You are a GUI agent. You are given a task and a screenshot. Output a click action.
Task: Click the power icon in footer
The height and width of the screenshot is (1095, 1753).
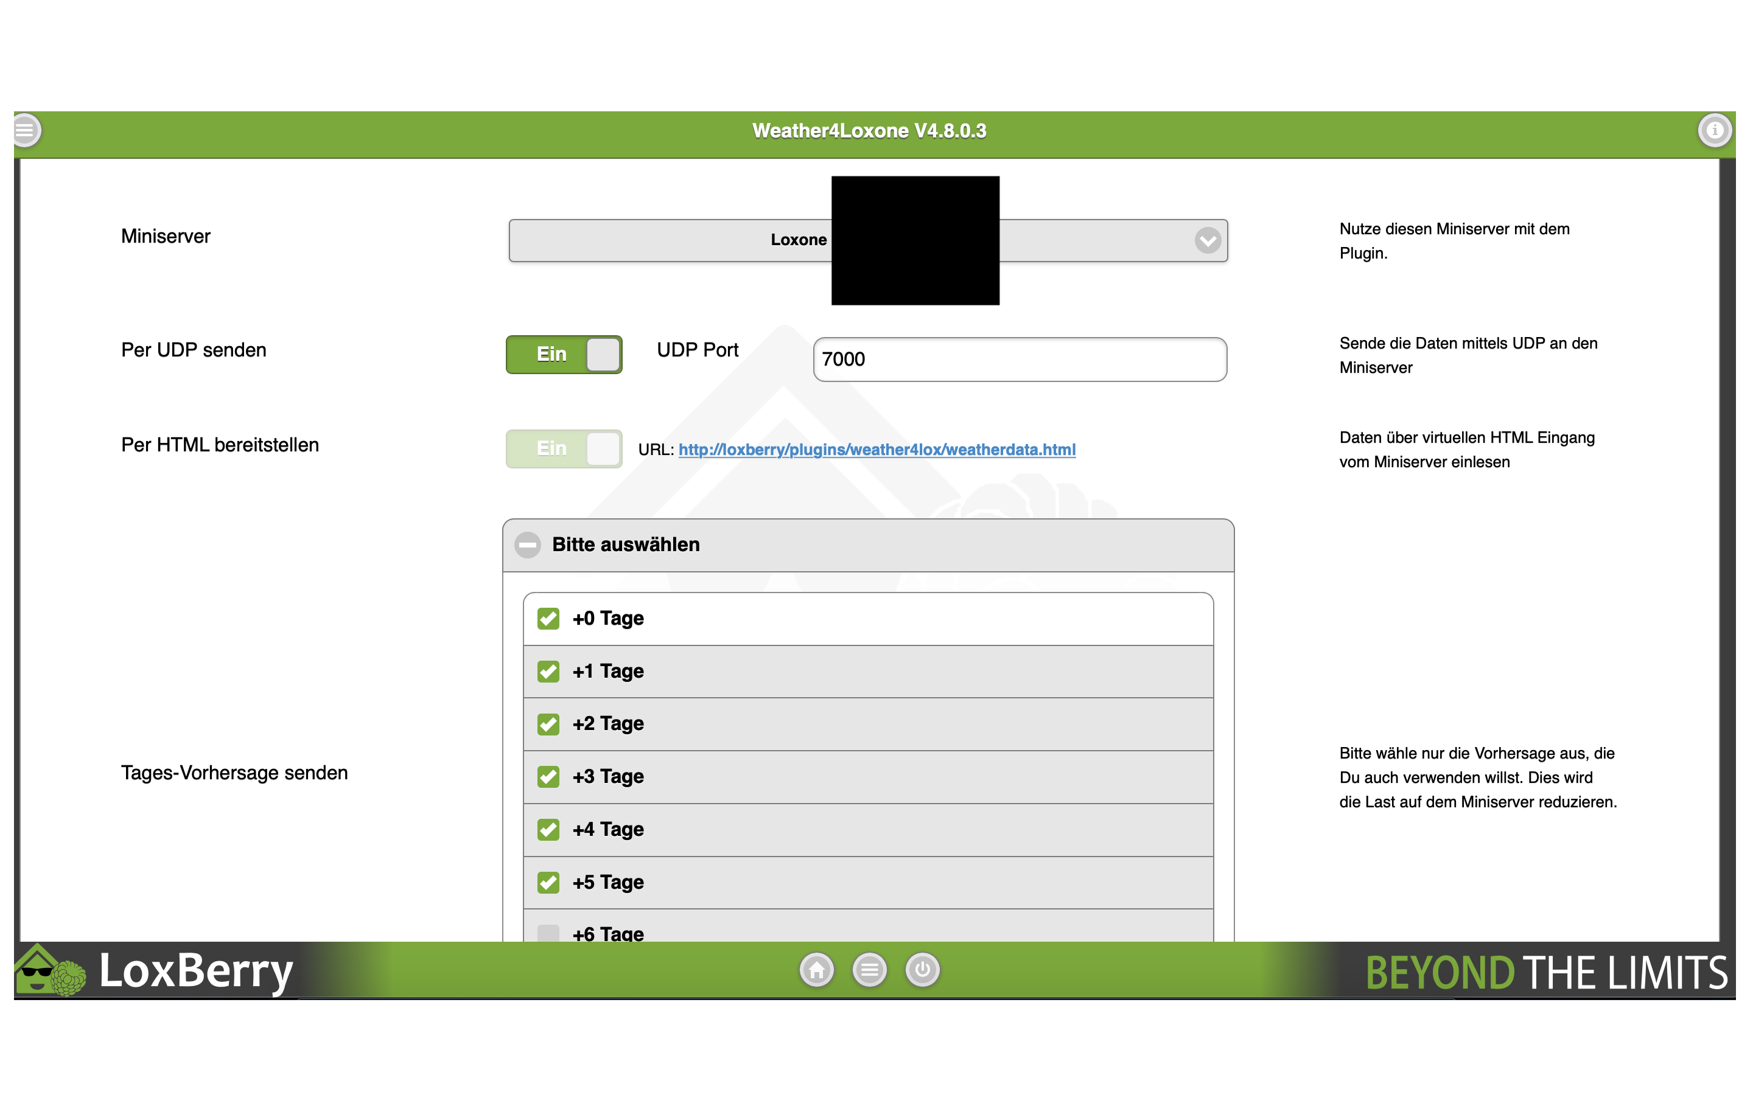point(922,970)
